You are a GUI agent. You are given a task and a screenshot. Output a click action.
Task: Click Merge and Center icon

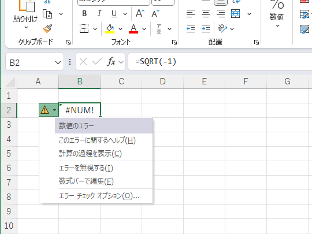point(235,14)
